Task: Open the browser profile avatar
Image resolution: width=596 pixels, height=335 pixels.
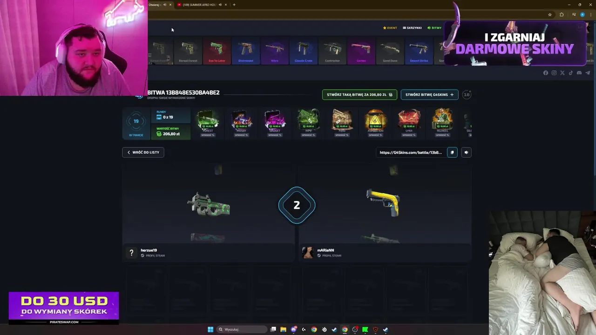Action: pos(582,14)
